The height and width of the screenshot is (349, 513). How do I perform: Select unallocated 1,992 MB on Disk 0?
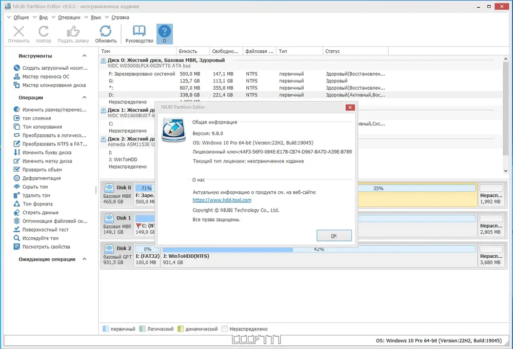tap(491, 194)
